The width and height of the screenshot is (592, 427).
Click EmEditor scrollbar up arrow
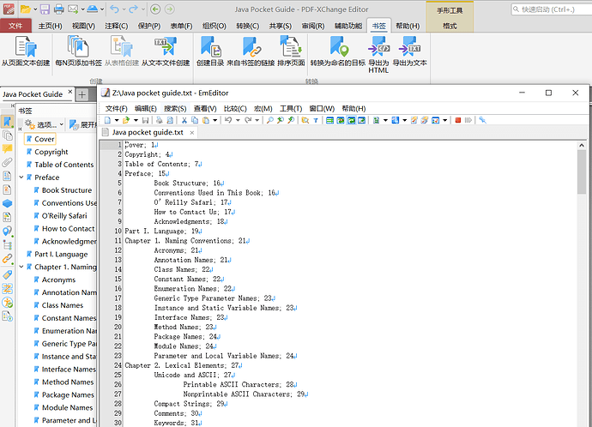click(x=582, y=145)
